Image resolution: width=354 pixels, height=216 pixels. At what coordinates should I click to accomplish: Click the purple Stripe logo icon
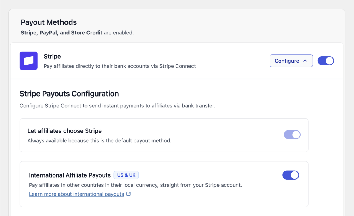coord(28,61)
